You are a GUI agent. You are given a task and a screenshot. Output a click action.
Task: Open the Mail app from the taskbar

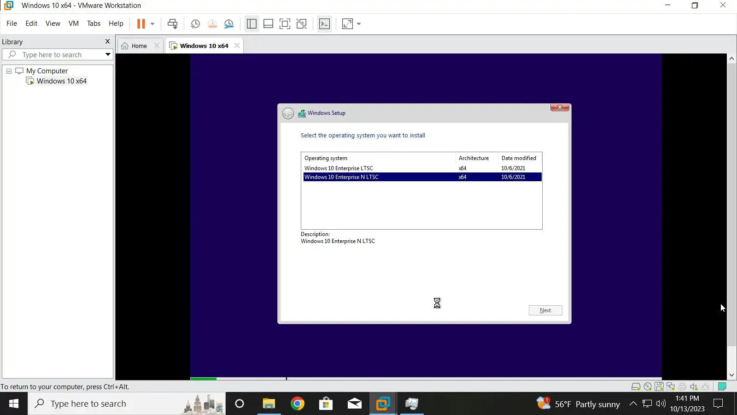(354, 404)
